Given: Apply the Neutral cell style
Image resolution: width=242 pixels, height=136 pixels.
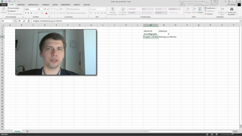Looking at the screenshot, I should point(161,9).
